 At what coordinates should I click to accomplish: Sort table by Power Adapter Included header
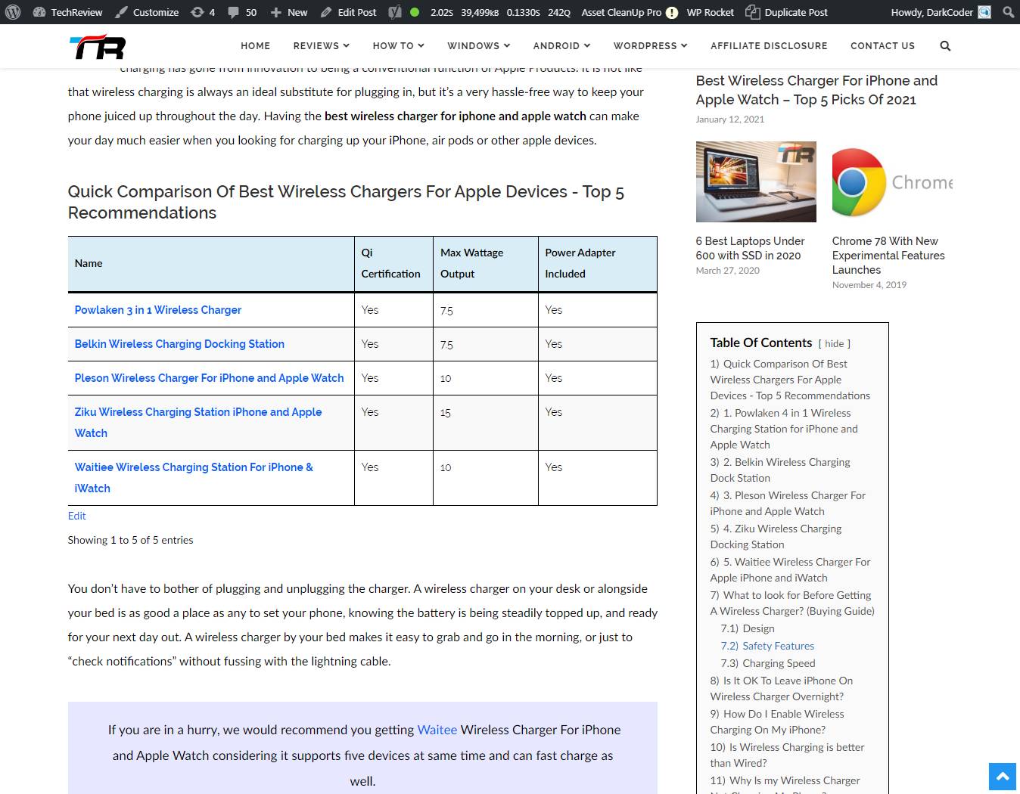click(x=598, y=264)
